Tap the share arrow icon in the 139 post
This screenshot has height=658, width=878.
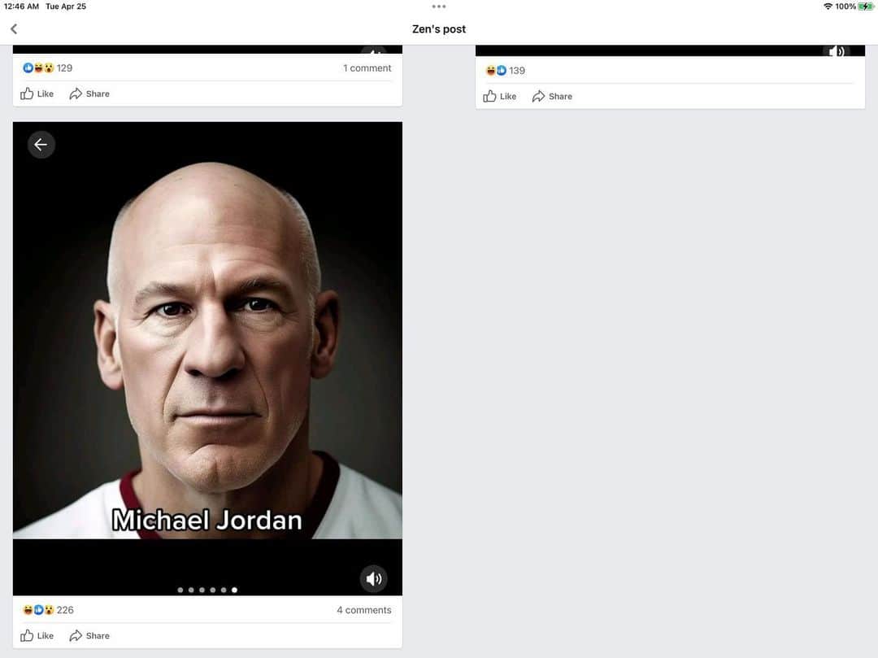click(539, 96)
